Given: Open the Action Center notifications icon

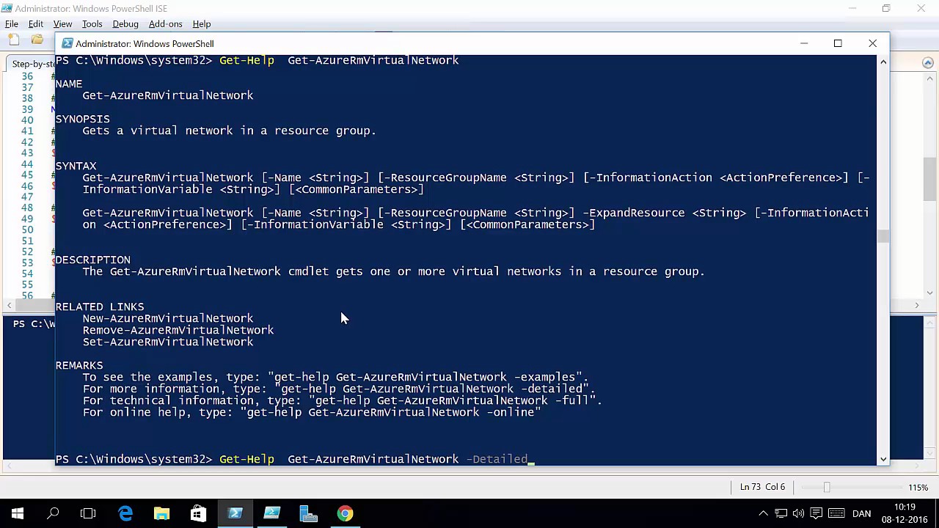Looking at the screenshot, I should (816, 513).
